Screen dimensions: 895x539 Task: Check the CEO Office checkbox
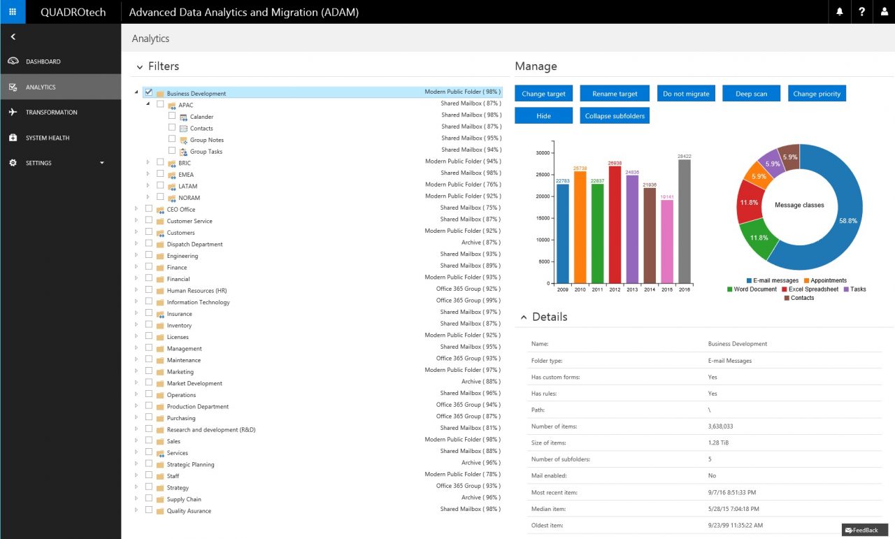pos(149,208)
